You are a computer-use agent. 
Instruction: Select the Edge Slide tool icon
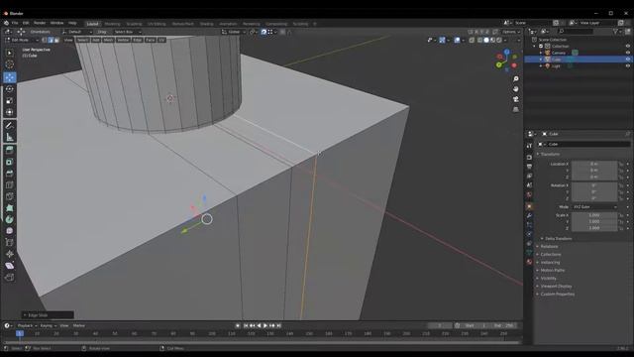click(x=9, y=242)
